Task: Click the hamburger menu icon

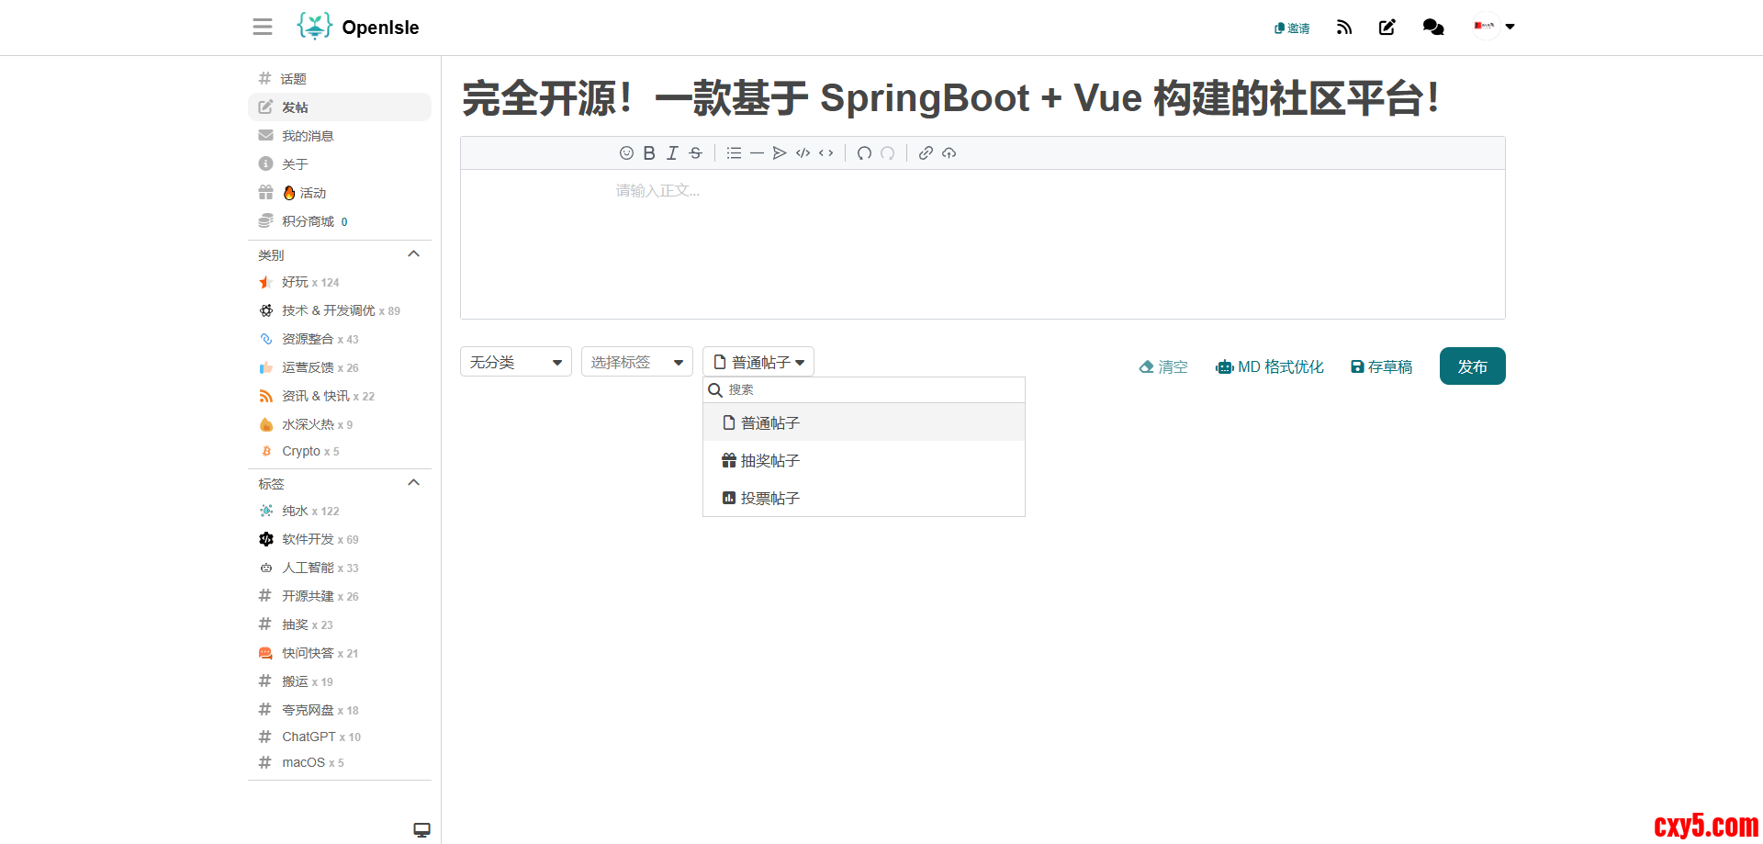Action: (263, 28)
